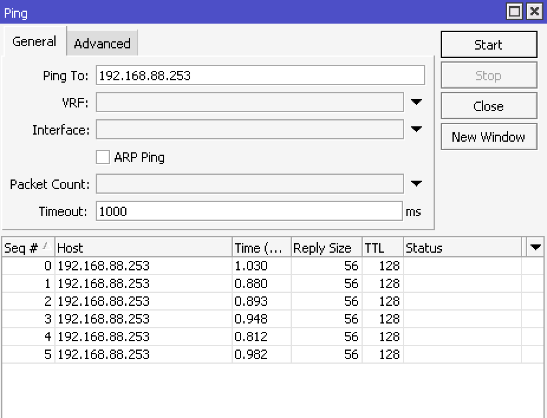Click the Time column header

tap(260, 247)
